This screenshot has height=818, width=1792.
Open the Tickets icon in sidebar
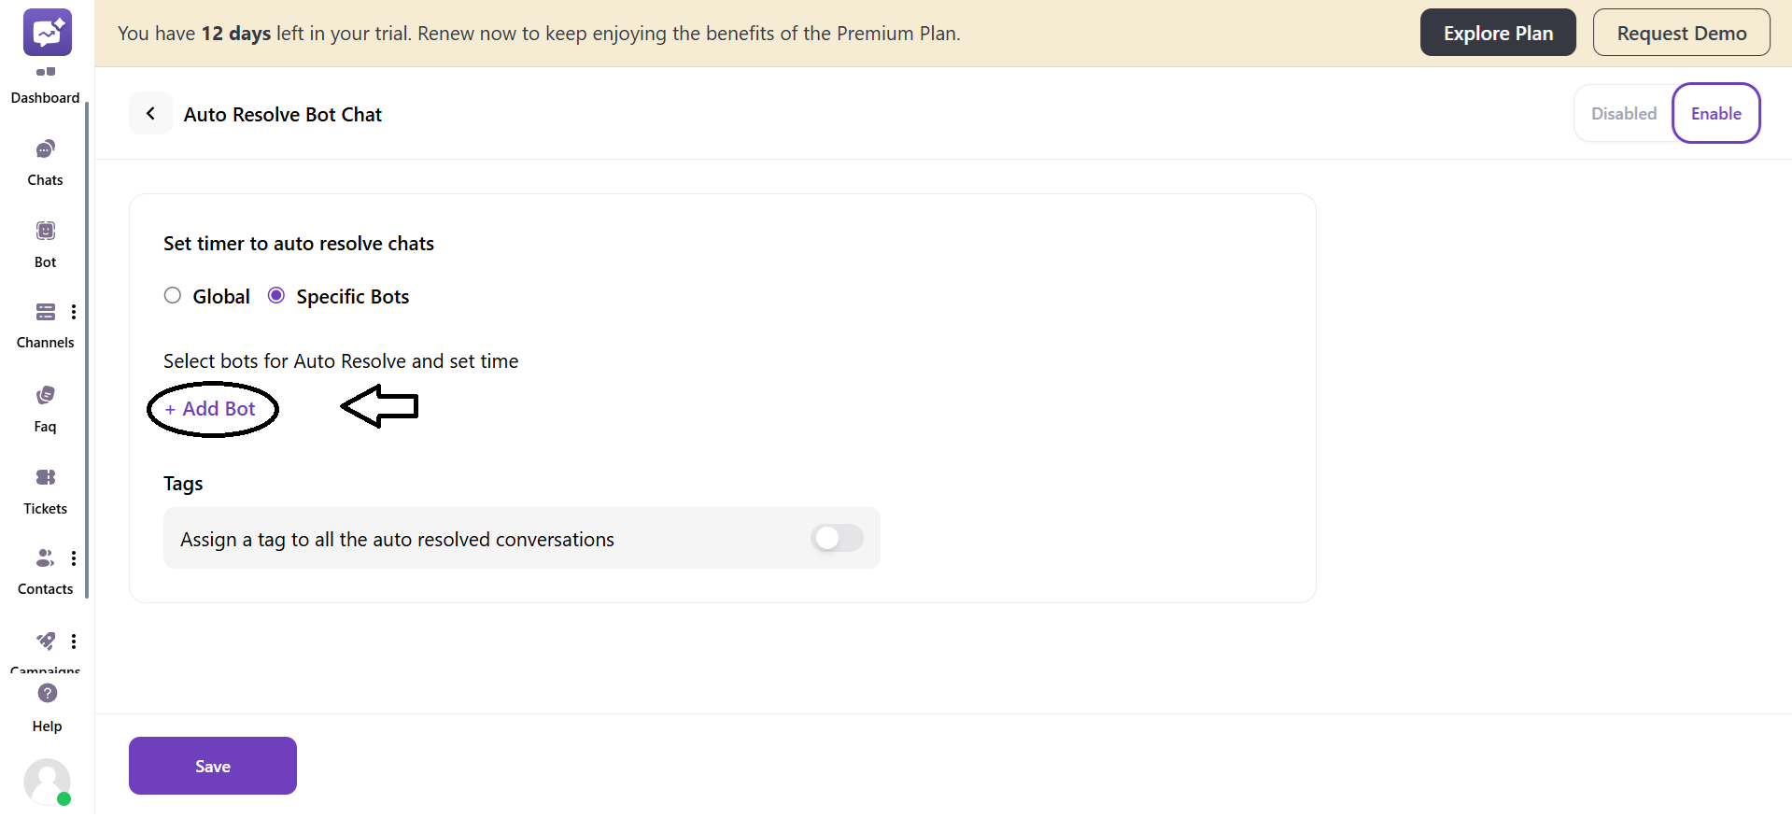[45, 477]
